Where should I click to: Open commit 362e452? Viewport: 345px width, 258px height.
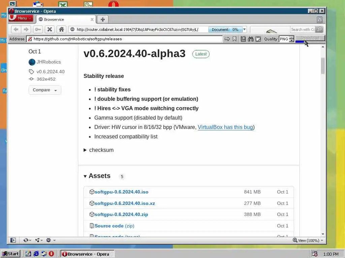click(x=46, y=79)
